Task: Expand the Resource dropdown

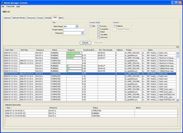Action: tap(82, 33)
